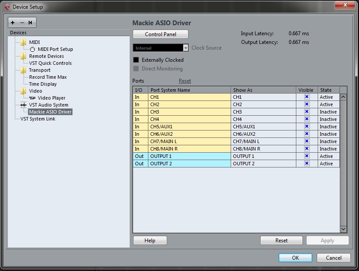The image size is (359, 271).
Task: Open the Clock Source dropdown
Action: (161, 48)
